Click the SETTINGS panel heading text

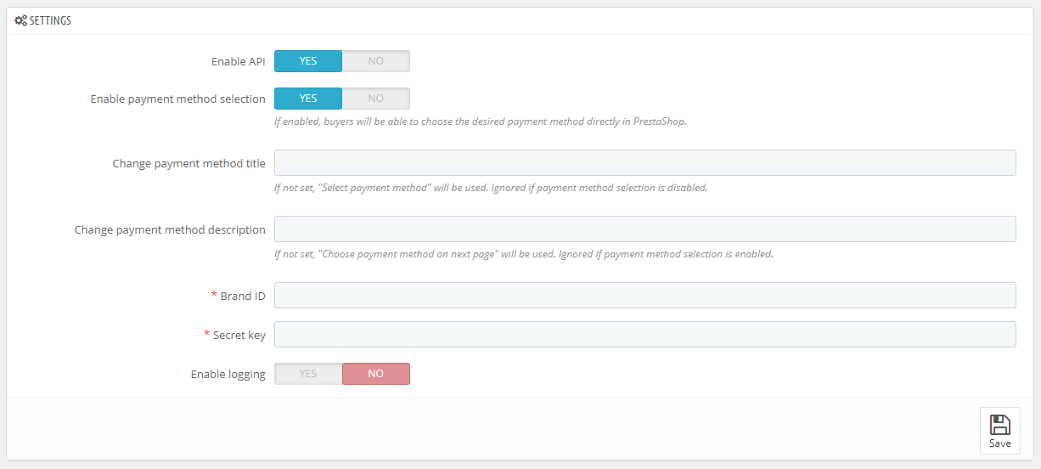tap(50, 21)
